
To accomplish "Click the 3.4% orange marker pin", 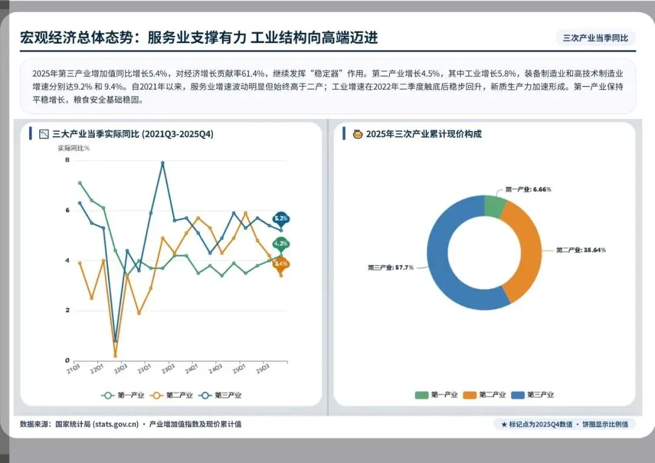I will [x=281, y=265].
